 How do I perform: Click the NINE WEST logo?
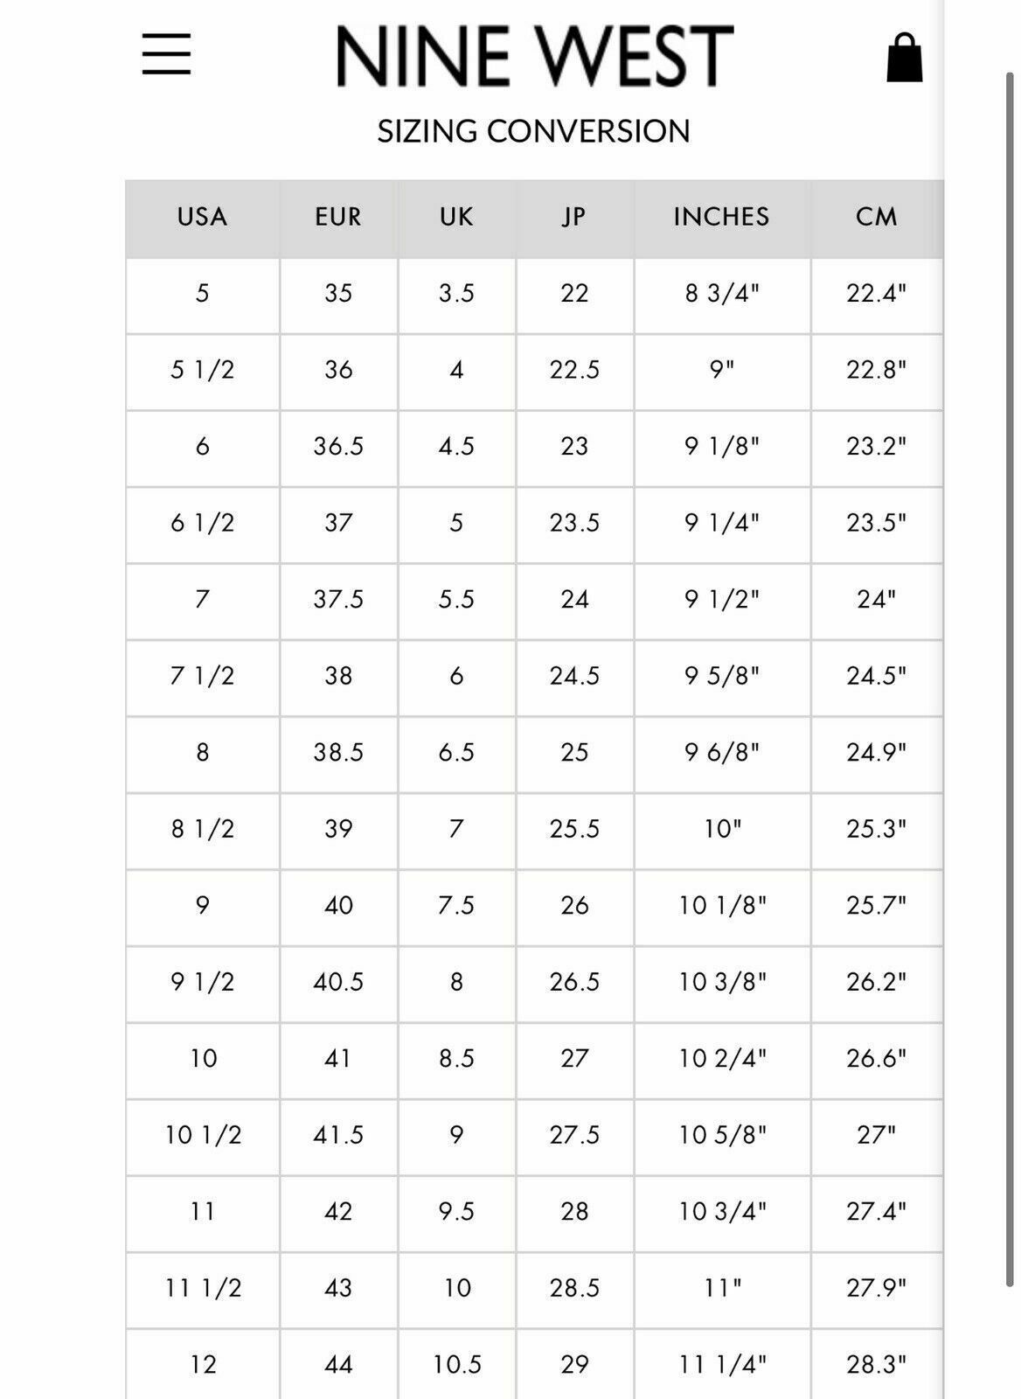click(x=534, y=56)
